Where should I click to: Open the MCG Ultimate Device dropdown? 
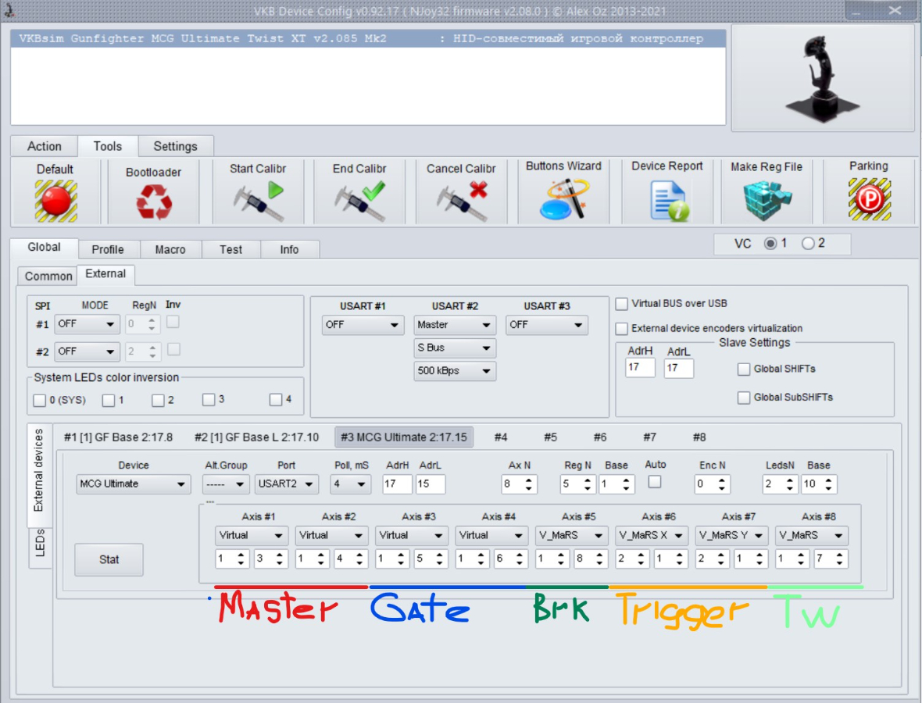pyautogui.click(x=132, y=484)
